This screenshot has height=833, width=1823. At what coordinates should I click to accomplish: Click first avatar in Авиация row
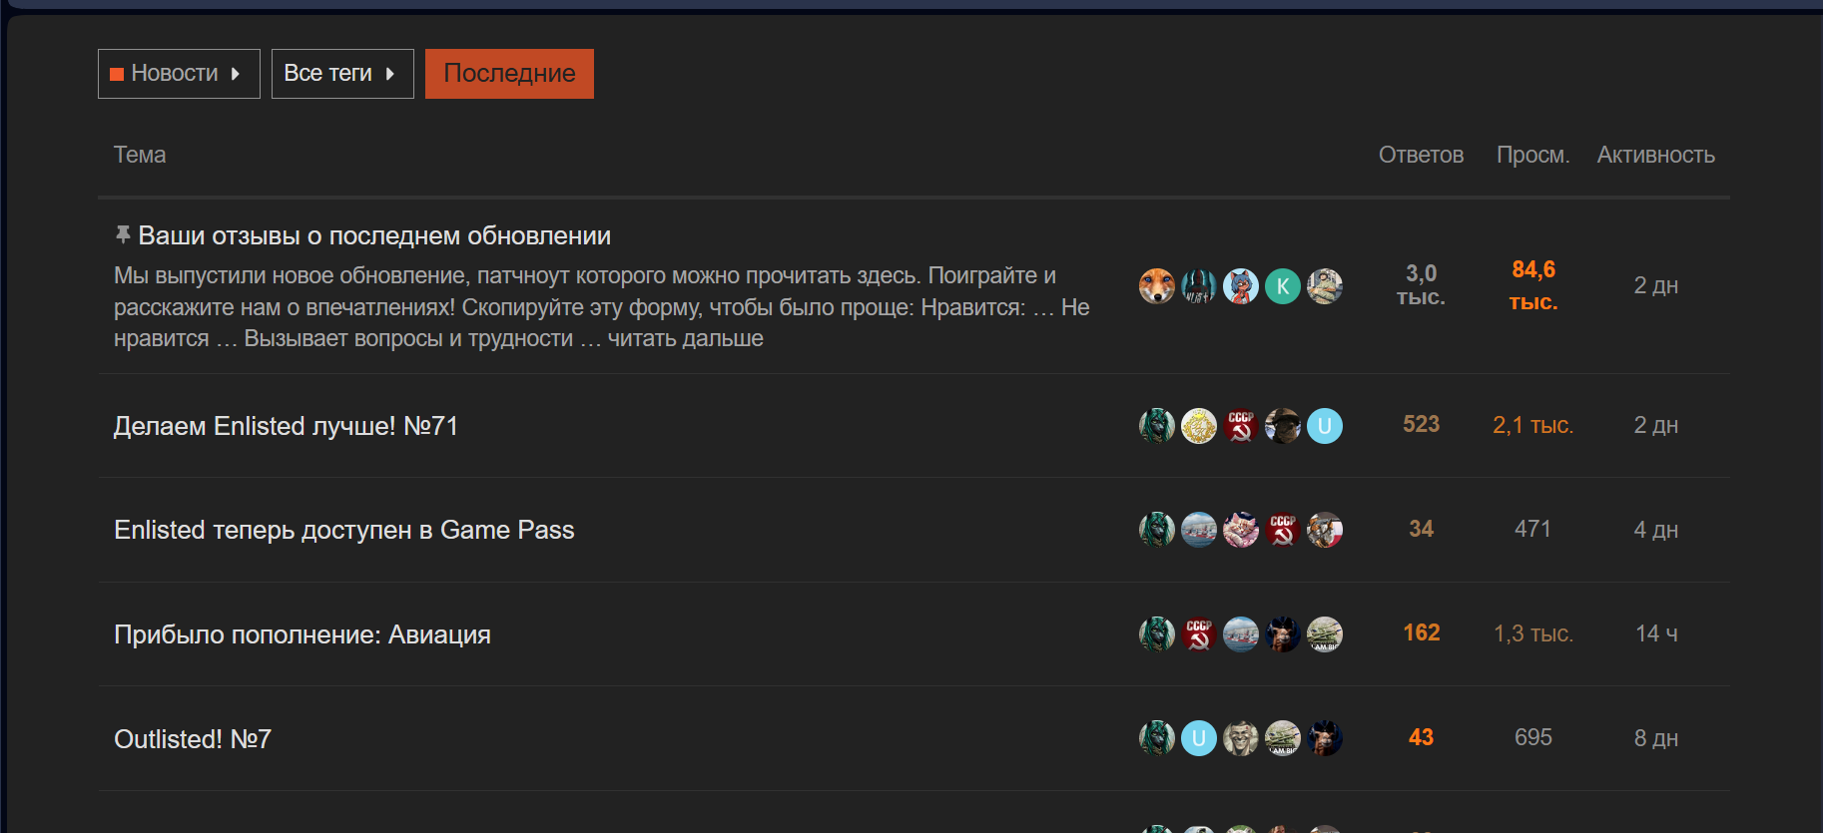pos(1157,634)
